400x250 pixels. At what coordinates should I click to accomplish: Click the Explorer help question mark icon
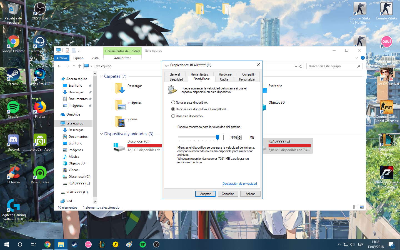(362, 58)
